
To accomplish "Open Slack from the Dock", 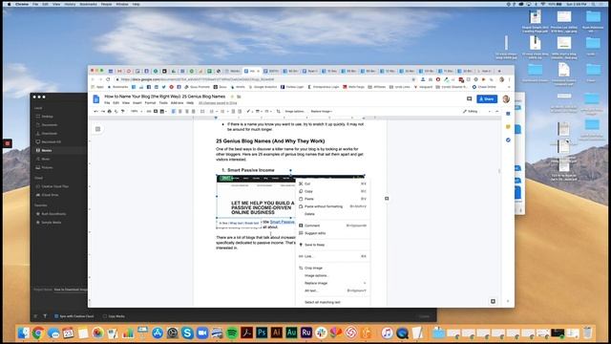I will (321, 333).
